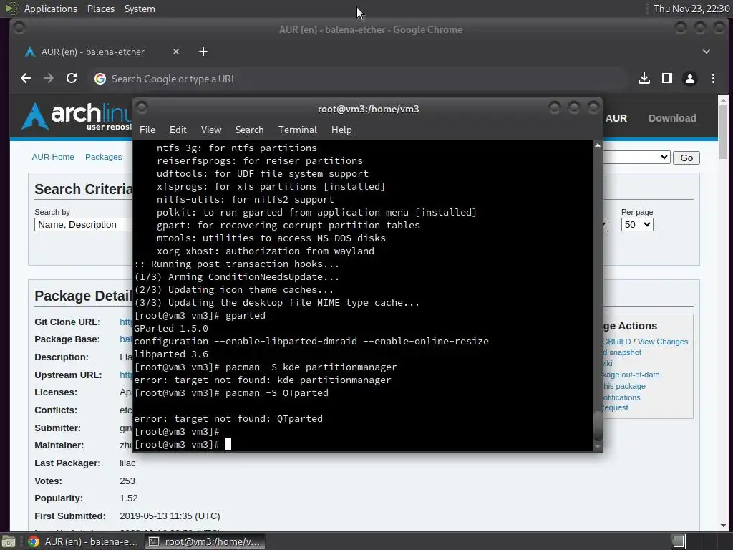
Task: Open Chrome downloads icon
Action: click(x=644, y=79)
